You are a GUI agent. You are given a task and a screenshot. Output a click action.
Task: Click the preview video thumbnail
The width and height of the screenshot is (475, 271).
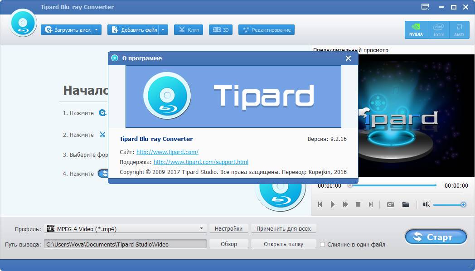click(416, 116)
